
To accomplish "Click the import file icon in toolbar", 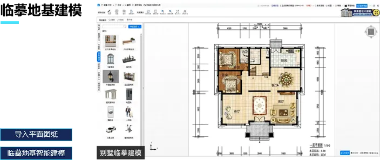I will coord(131,11).
